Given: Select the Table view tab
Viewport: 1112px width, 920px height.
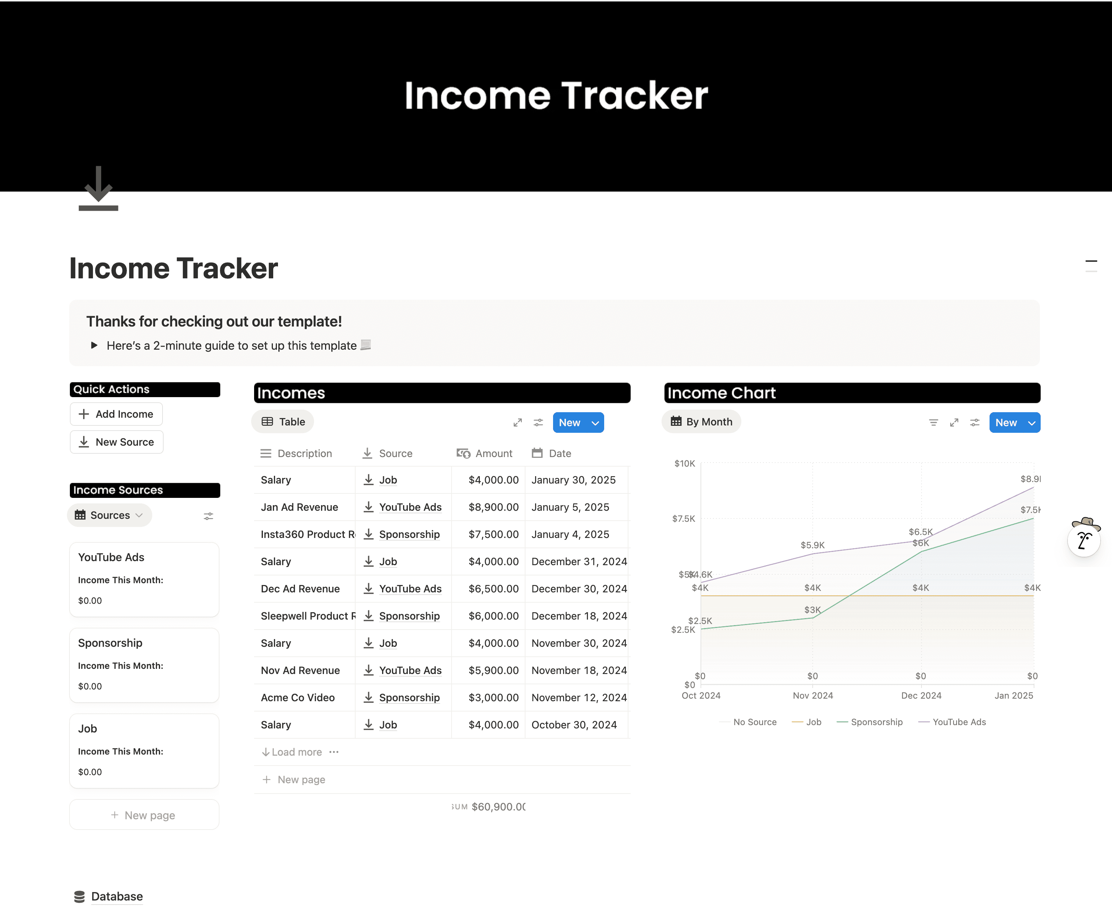Looking at the screenshot, I should 283,422.
